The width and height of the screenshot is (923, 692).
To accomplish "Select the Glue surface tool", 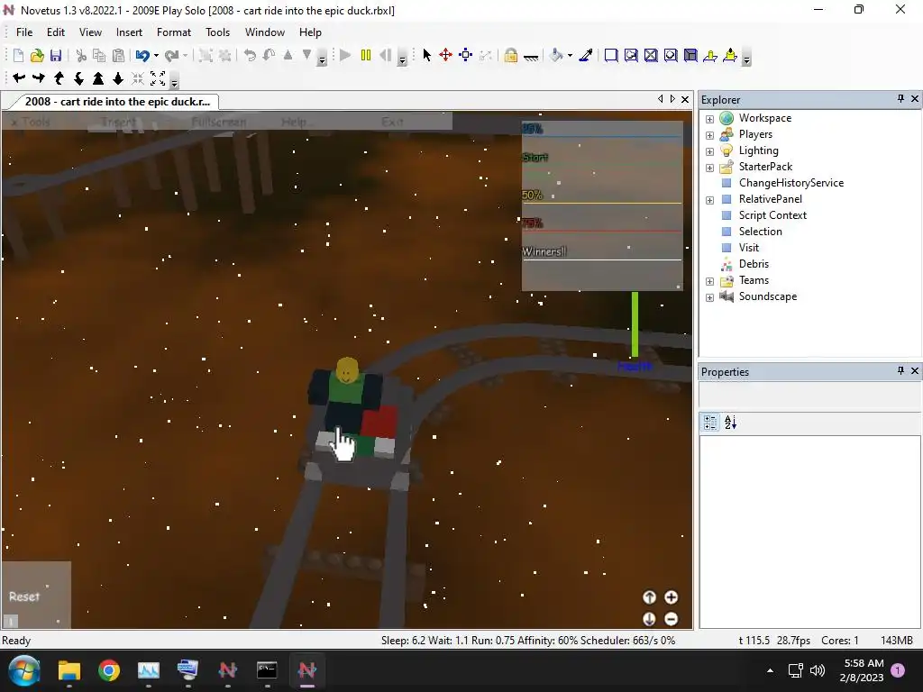I will click(x=631, y=55).
